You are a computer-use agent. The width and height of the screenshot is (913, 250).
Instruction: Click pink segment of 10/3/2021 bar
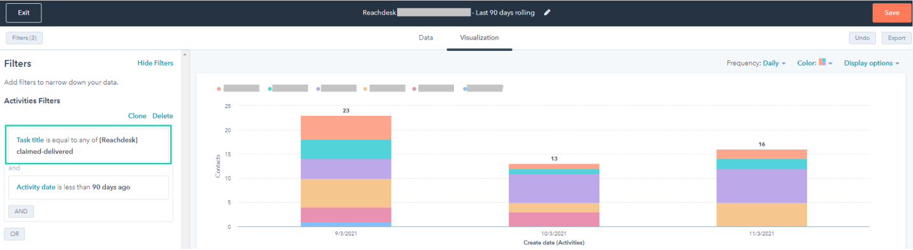554,219
